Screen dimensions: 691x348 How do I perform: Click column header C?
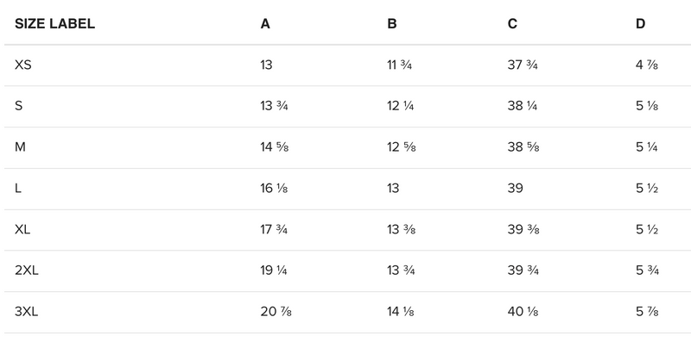click(x=512, y=24)
